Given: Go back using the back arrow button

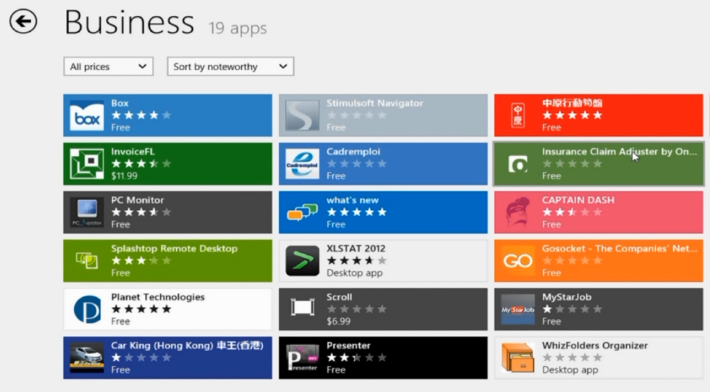Looking at the screenshot, I should click(x=23, y=21).
